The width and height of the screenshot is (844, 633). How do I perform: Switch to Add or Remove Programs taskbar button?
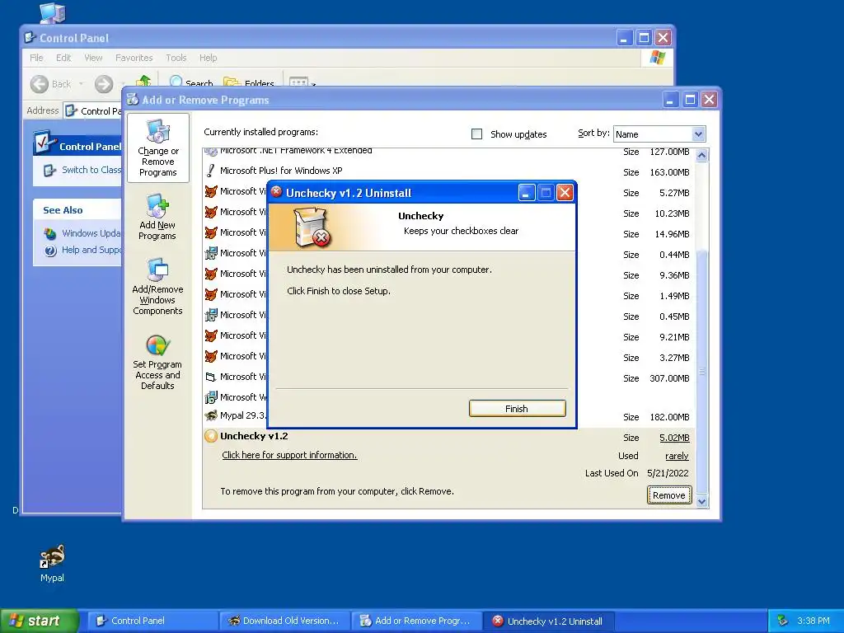coord(416,621)
